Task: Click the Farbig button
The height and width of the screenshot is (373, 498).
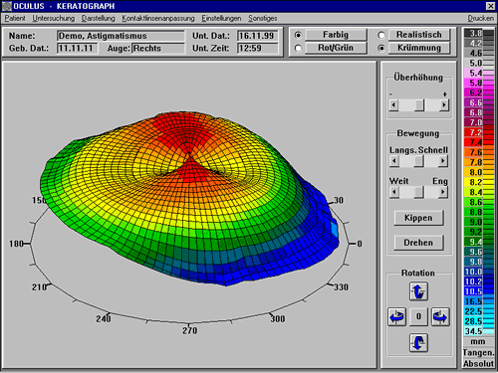Action: coord(336,35)
